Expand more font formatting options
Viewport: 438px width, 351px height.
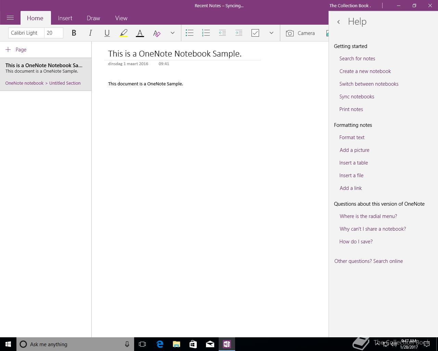coord(172,33)
